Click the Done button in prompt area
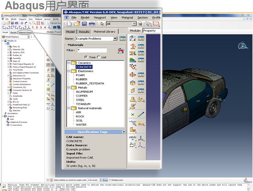This screenshot has width=253, height=191. (x=105, y=180)
